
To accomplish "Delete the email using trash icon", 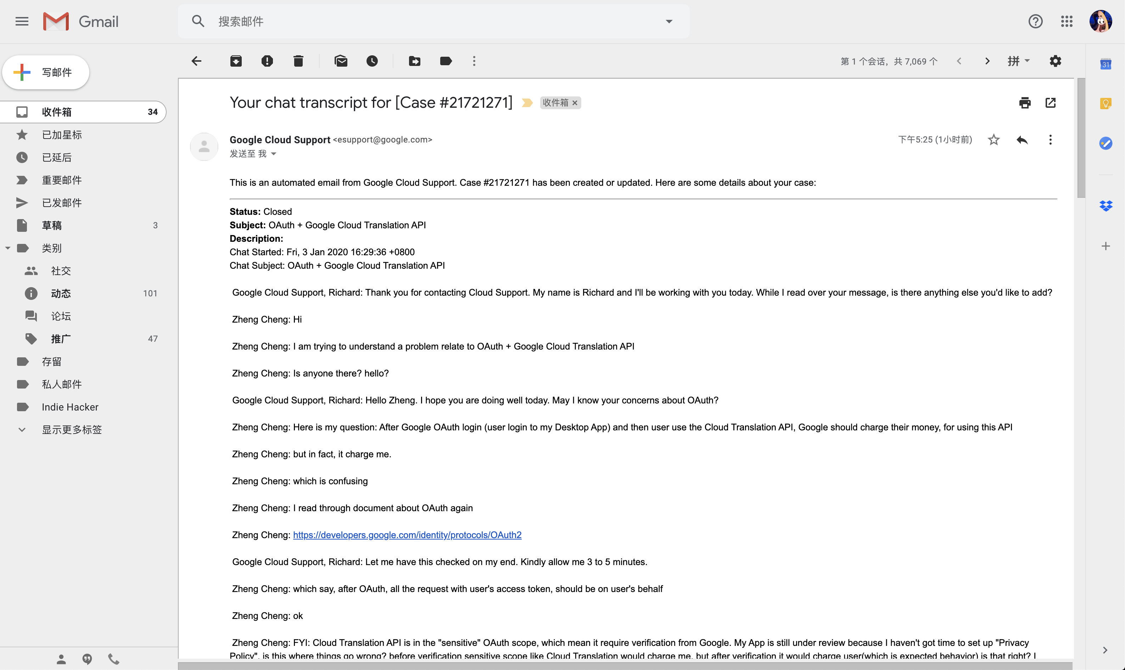I will click(x=298, y=61).
